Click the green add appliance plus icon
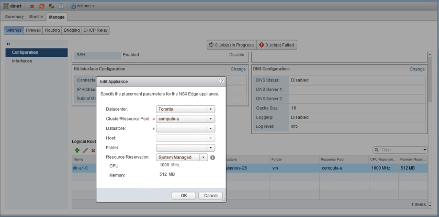 click(x=77, y=150)
